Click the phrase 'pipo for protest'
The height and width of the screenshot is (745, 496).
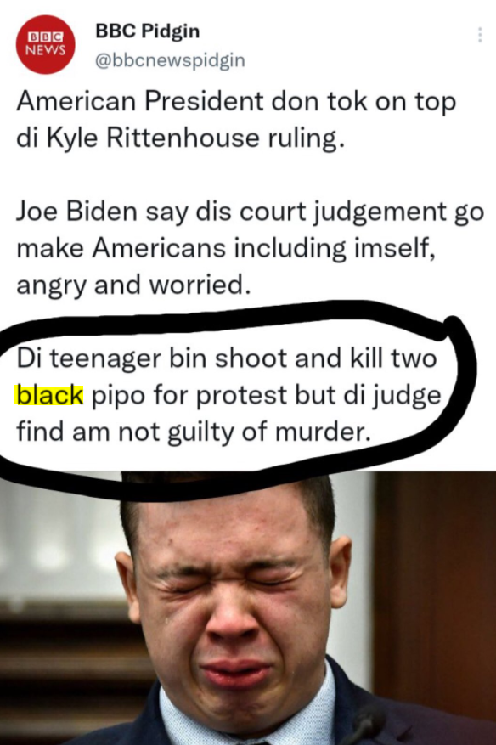[189, 396]
